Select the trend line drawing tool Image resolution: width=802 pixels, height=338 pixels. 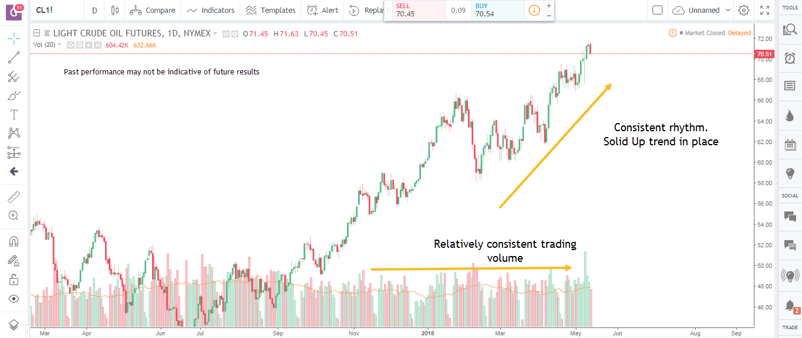[x=14, y=57]
